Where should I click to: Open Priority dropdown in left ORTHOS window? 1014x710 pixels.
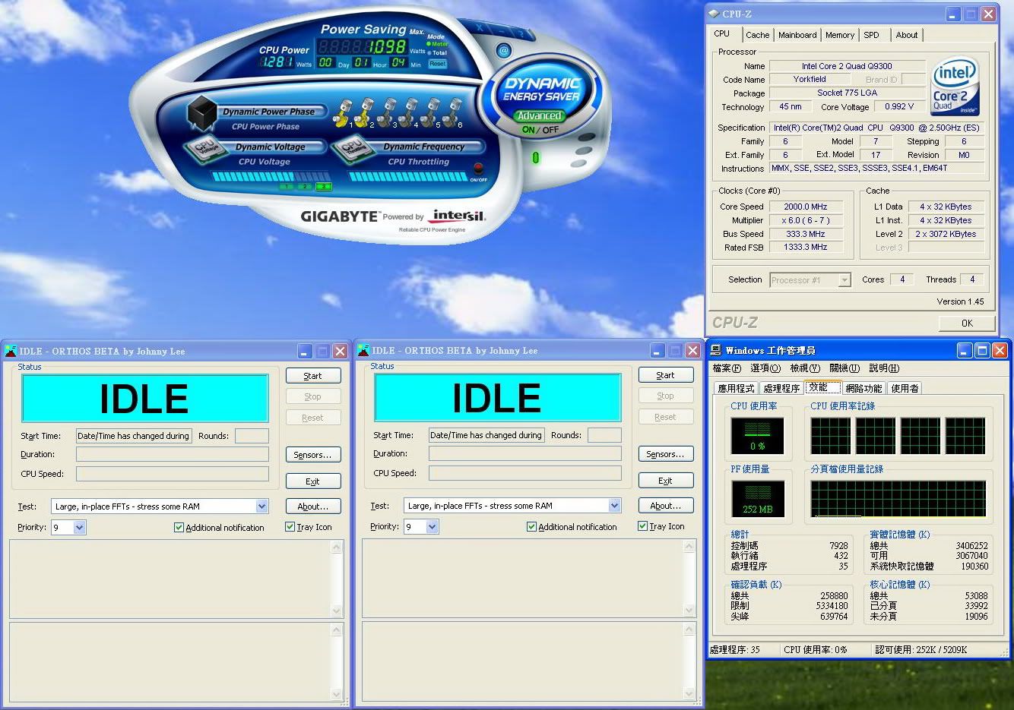click(x=80, y=527)
